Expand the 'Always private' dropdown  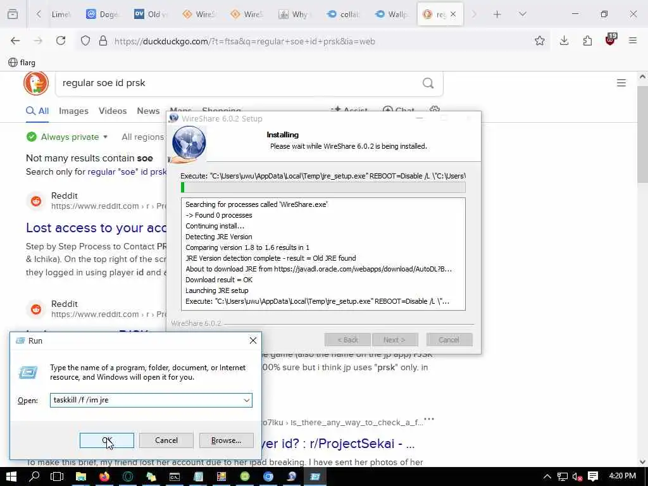coord(67,137)
